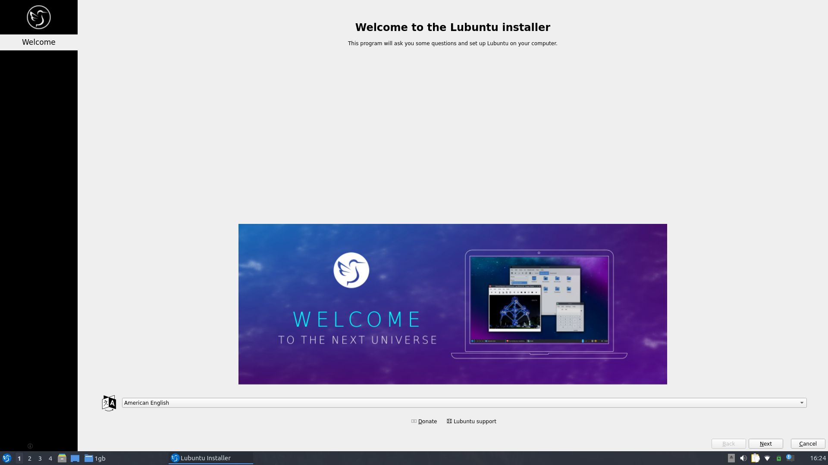Click the removable media eject tray icon

click(731, 458)
